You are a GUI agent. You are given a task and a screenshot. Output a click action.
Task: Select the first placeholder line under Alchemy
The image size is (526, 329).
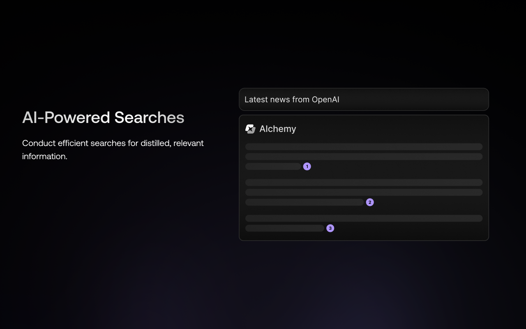point(364,147)
